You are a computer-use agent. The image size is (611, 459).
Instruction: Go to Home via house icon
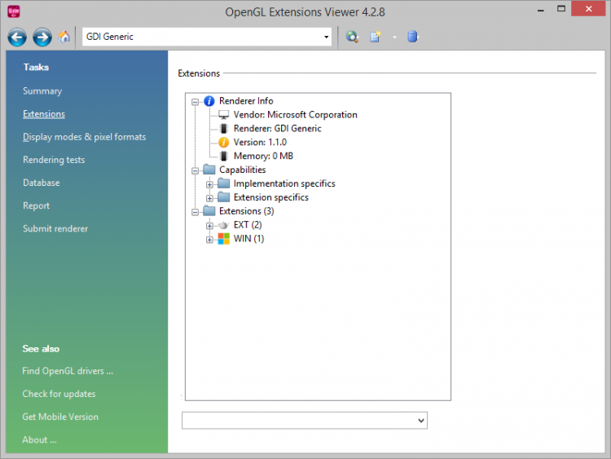(64, 37)
